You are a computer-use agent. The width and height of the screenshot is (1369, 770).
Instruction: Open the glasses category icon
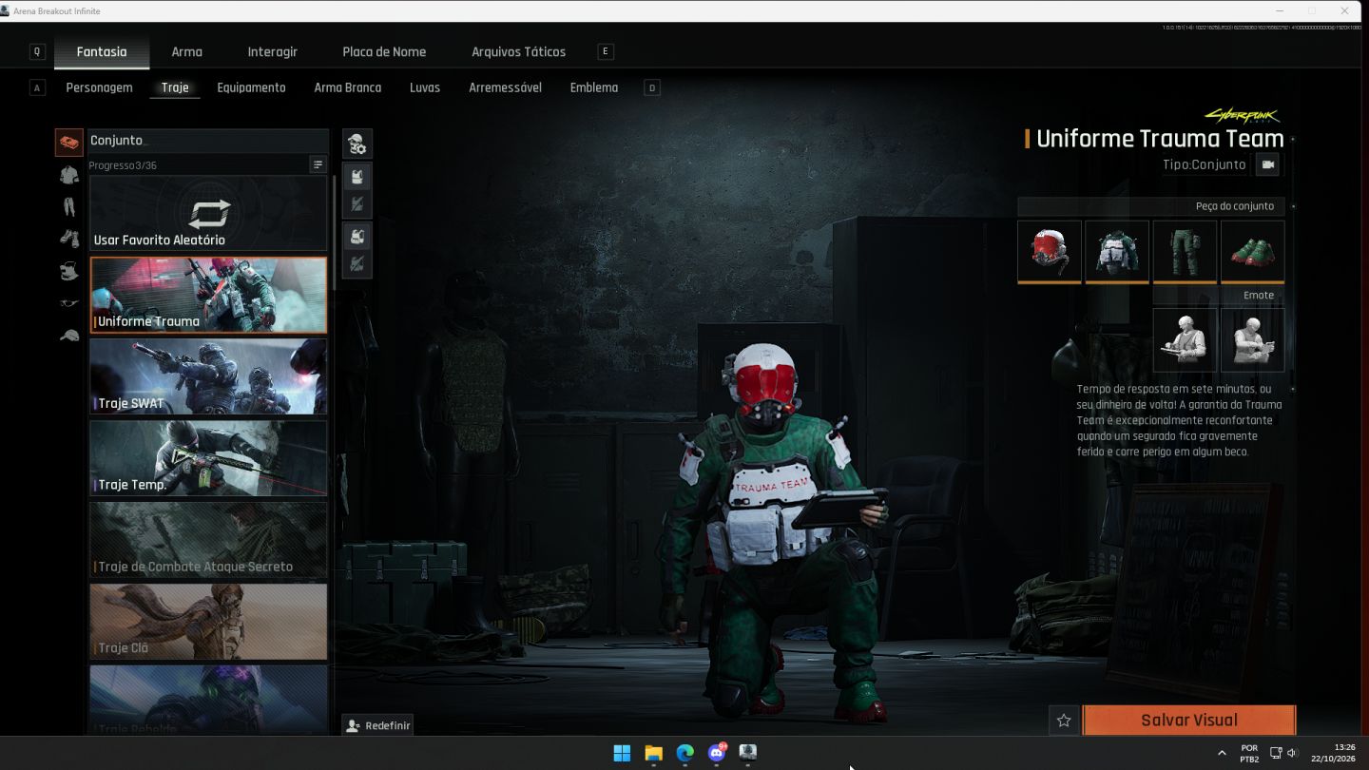point(69,303)
